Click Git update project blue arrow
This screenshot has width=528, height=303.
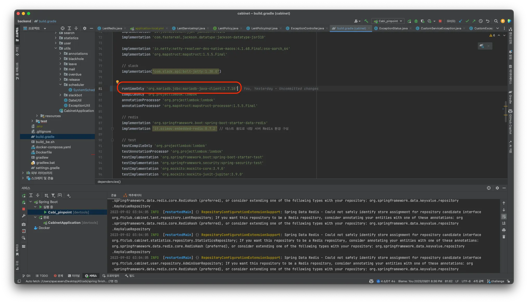point(460,21)
